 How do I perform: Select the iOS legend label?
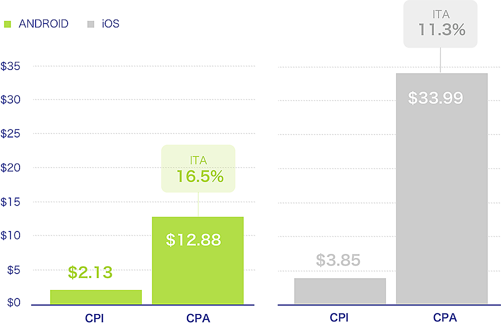110,24
